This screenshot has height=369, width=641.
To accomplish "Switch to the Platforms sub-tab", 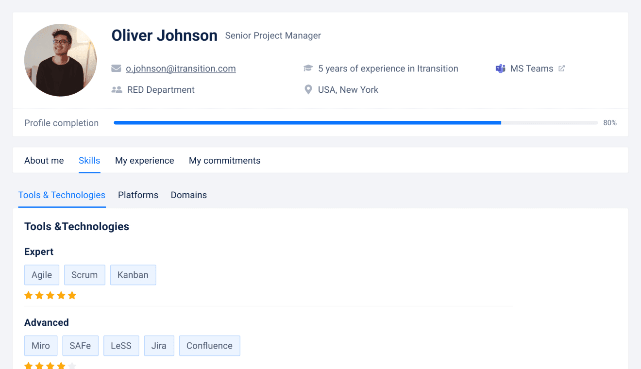I will tap(138, 195).
